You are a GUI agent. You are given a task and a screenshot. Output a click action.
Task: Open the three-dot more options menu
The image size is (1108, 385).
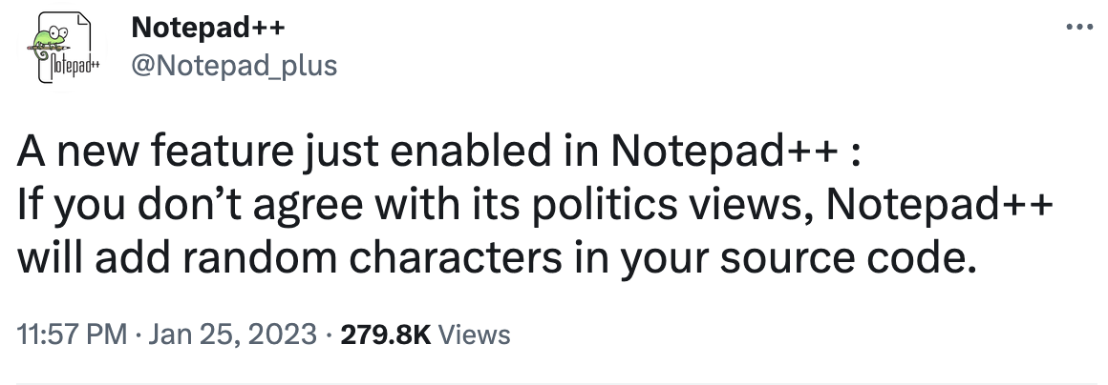tap(1079, 29)
